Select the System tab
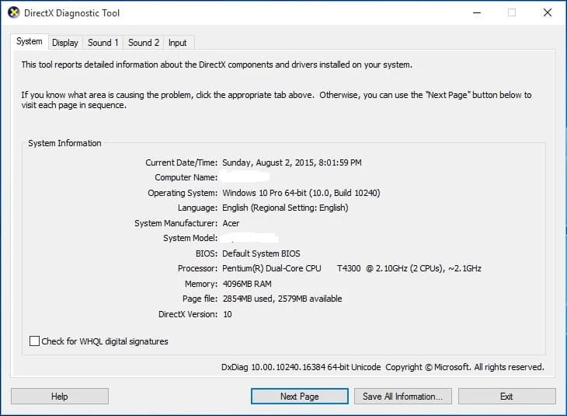The height and width of the screenshot is (416, 567). [x=30, y=42]
